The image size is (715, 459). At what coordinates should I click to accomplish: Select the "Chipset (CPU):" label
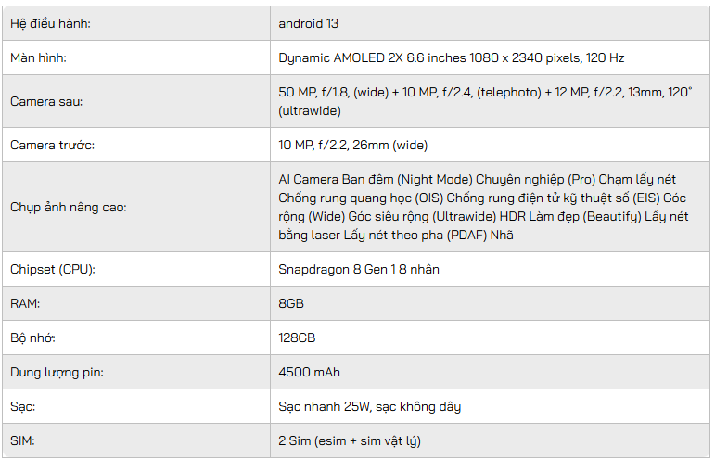tap(53, 270)
